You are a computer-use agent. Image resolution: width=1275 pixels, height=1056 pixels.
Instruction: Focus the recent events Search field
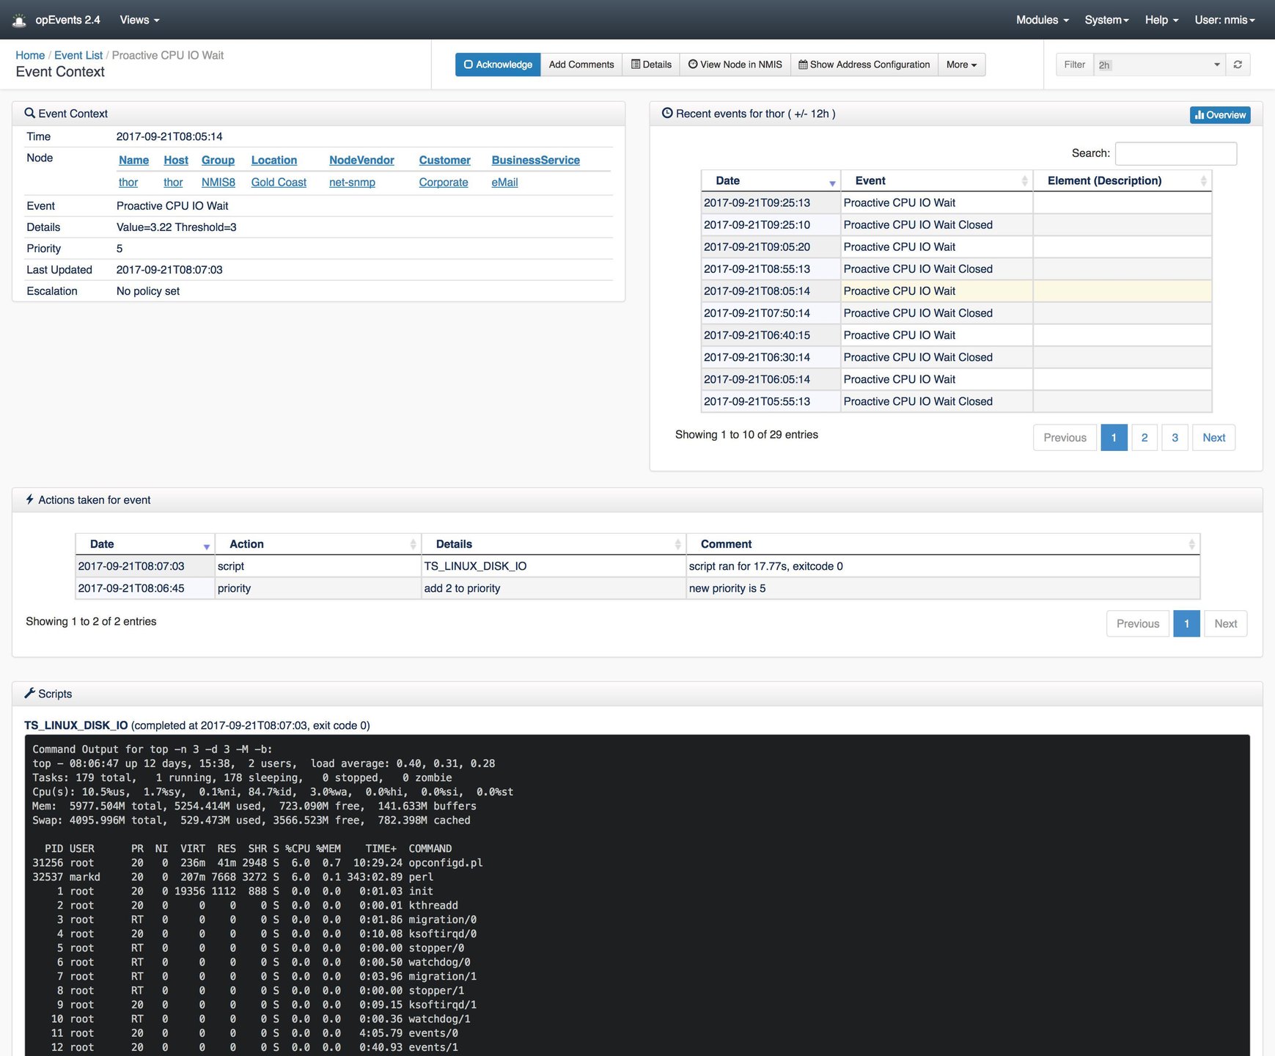click(1175, 153)
